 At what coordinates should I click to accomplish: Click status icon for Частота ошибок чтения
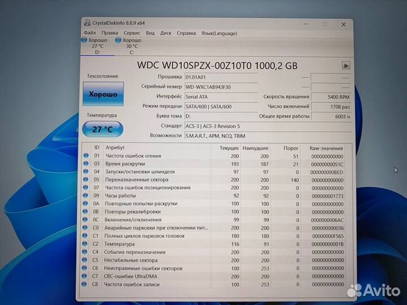pyautogui.click(x=86, y=156)
